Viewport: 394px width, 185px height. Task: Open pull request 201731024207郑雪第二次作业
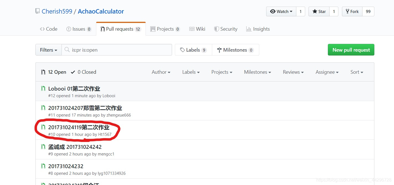click(85, 108)
